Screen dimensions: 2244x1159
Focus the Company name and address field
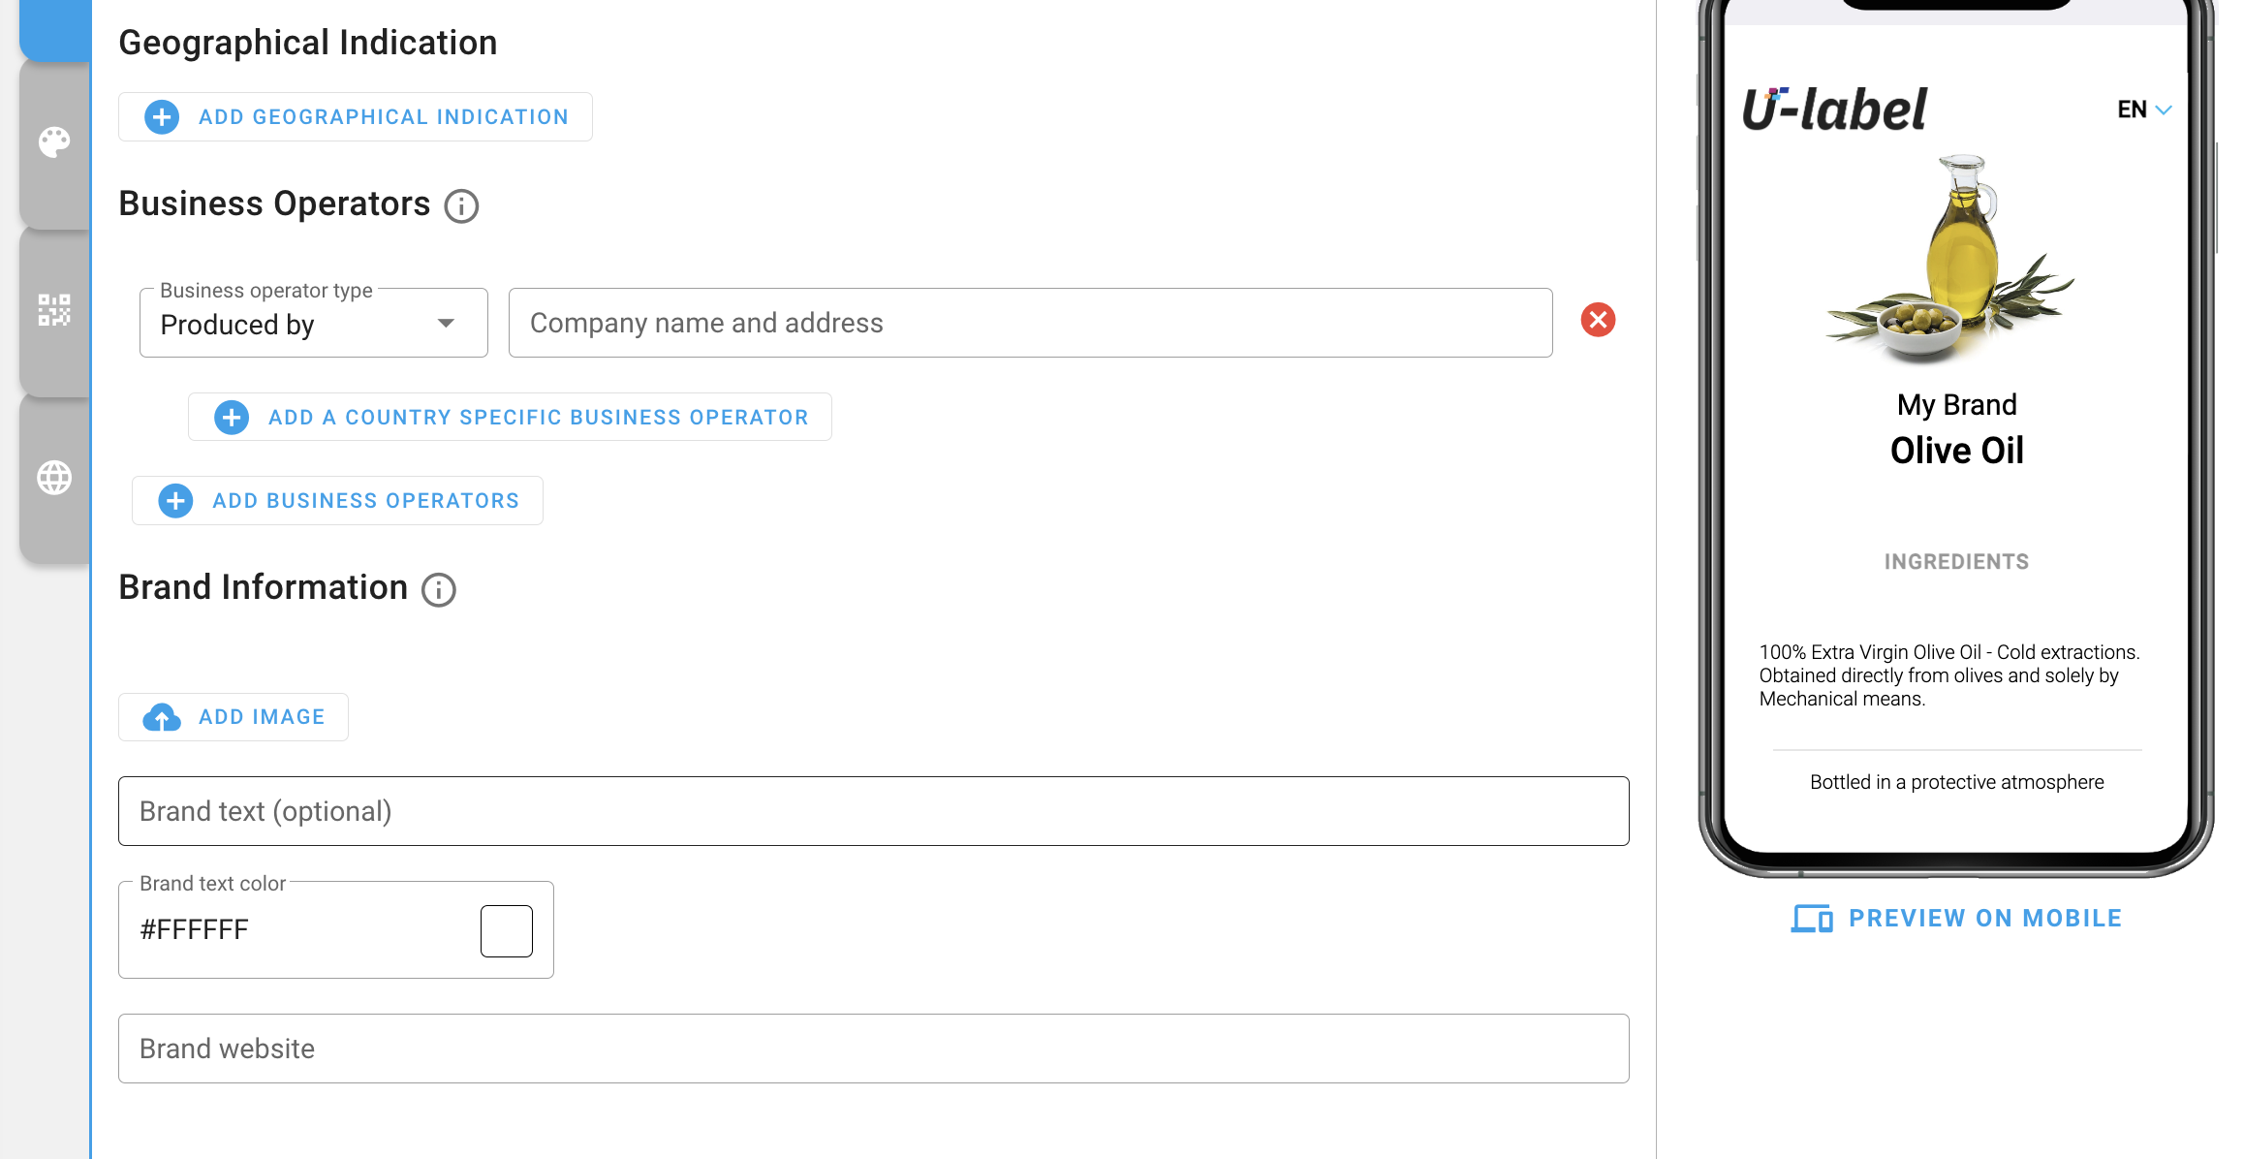(1030, 324)
